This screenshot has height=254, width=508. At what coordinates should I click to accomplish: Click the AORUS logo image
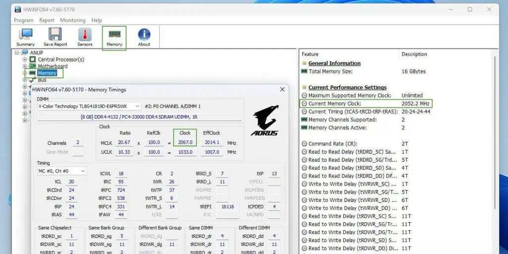(x=264, y=120)
